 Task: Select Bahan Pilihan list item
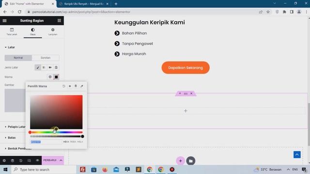coord(130,33)
